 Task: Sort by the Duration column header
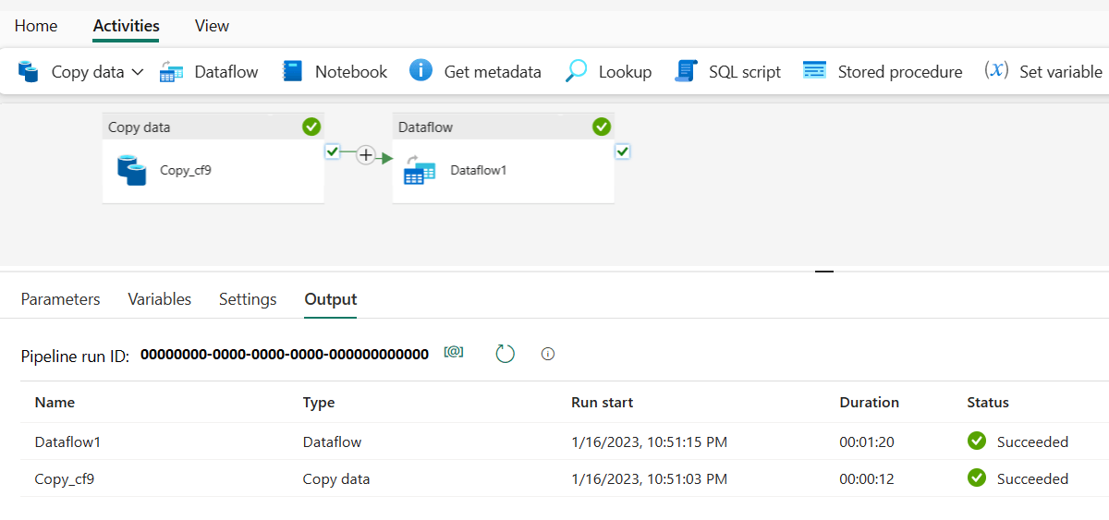coord(869,403)
